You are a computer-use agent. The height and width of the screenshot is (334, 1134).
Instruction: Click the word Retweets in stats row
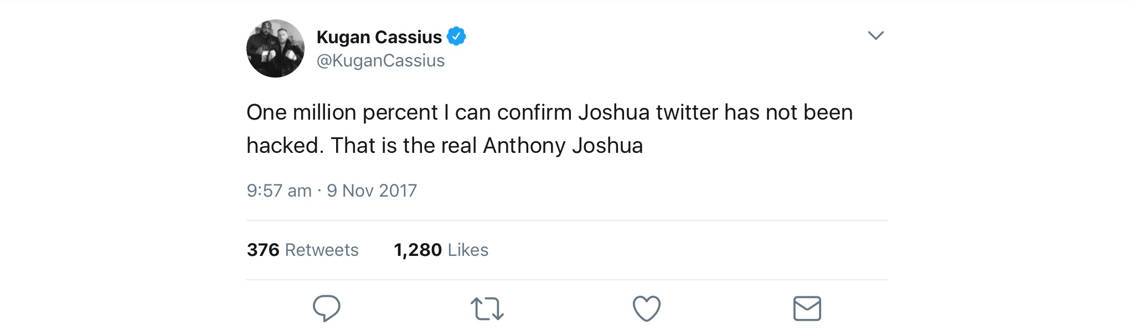click(322, 250)
